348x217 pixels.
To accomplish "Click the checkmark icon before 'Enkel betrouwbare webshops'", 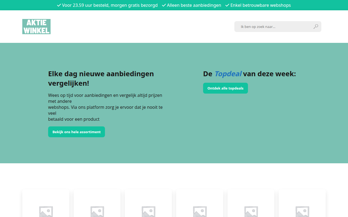I will click(x=227, y=5).
